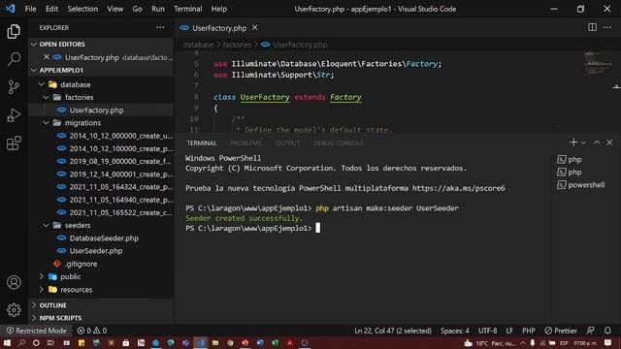Open Windows taskbar search icon
621x349 pixels.
coord(21,342)
